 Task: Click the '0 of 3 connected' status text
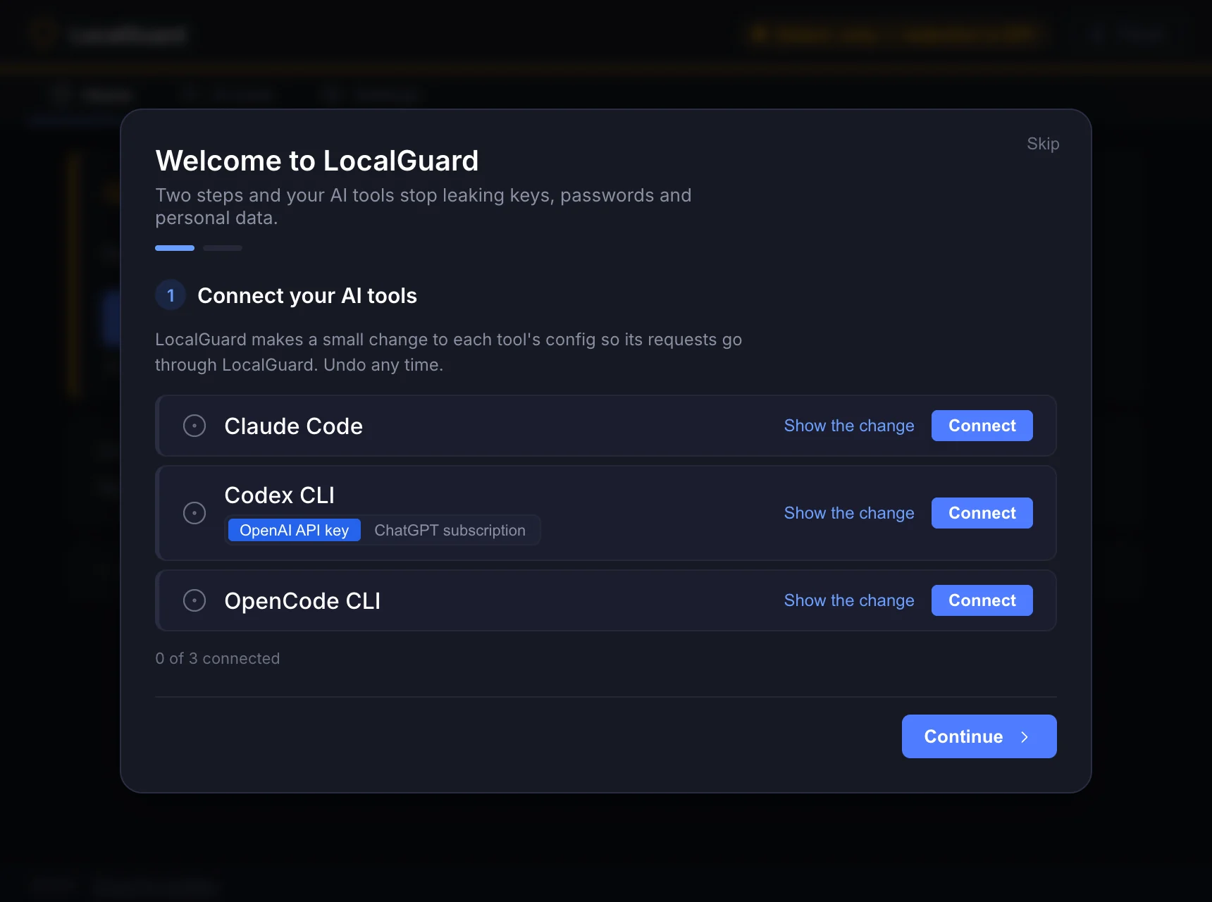217,658
